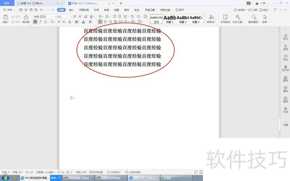Click the Chart (图表) sidebar icon
This screenshot has width=290, height=181.
[285, 79]
